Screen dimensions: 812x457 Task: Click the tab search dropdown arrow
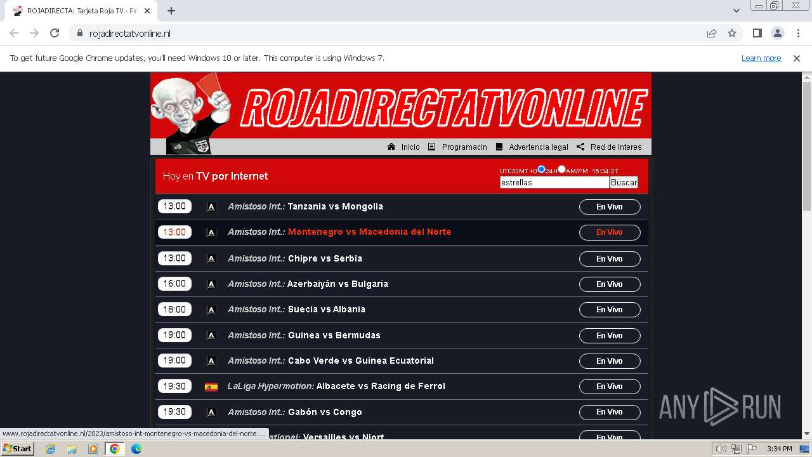tap(737, 11)
